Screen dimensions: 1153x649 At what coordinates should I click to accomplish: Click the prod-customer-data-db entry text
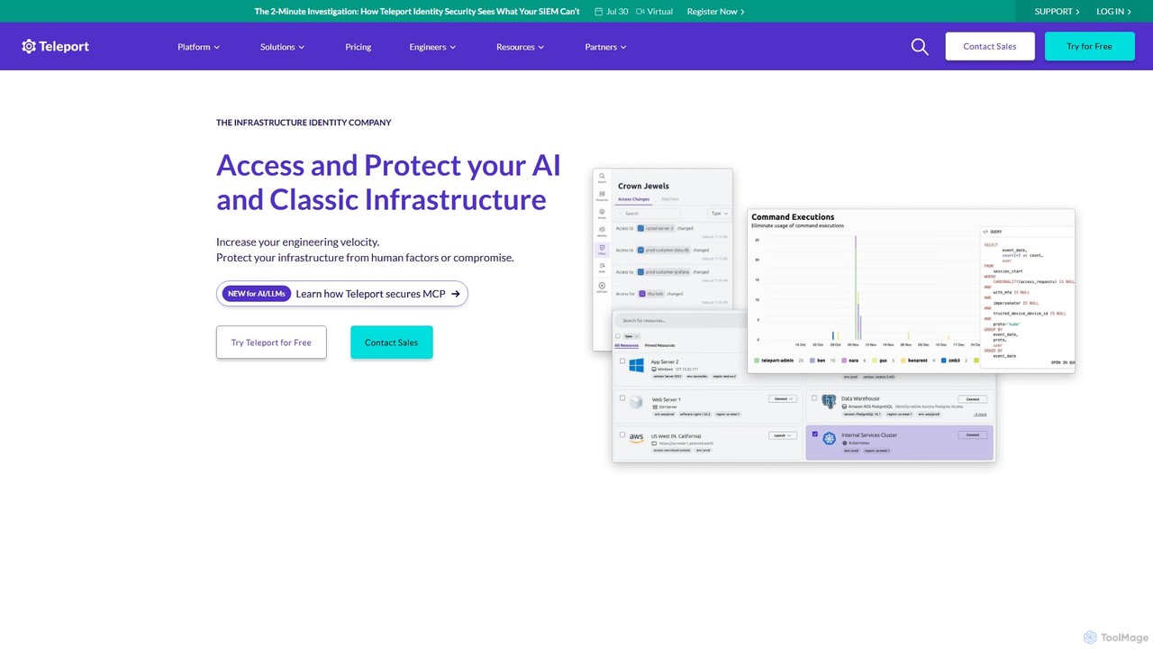pyautogui.click(x=667, y=250)
